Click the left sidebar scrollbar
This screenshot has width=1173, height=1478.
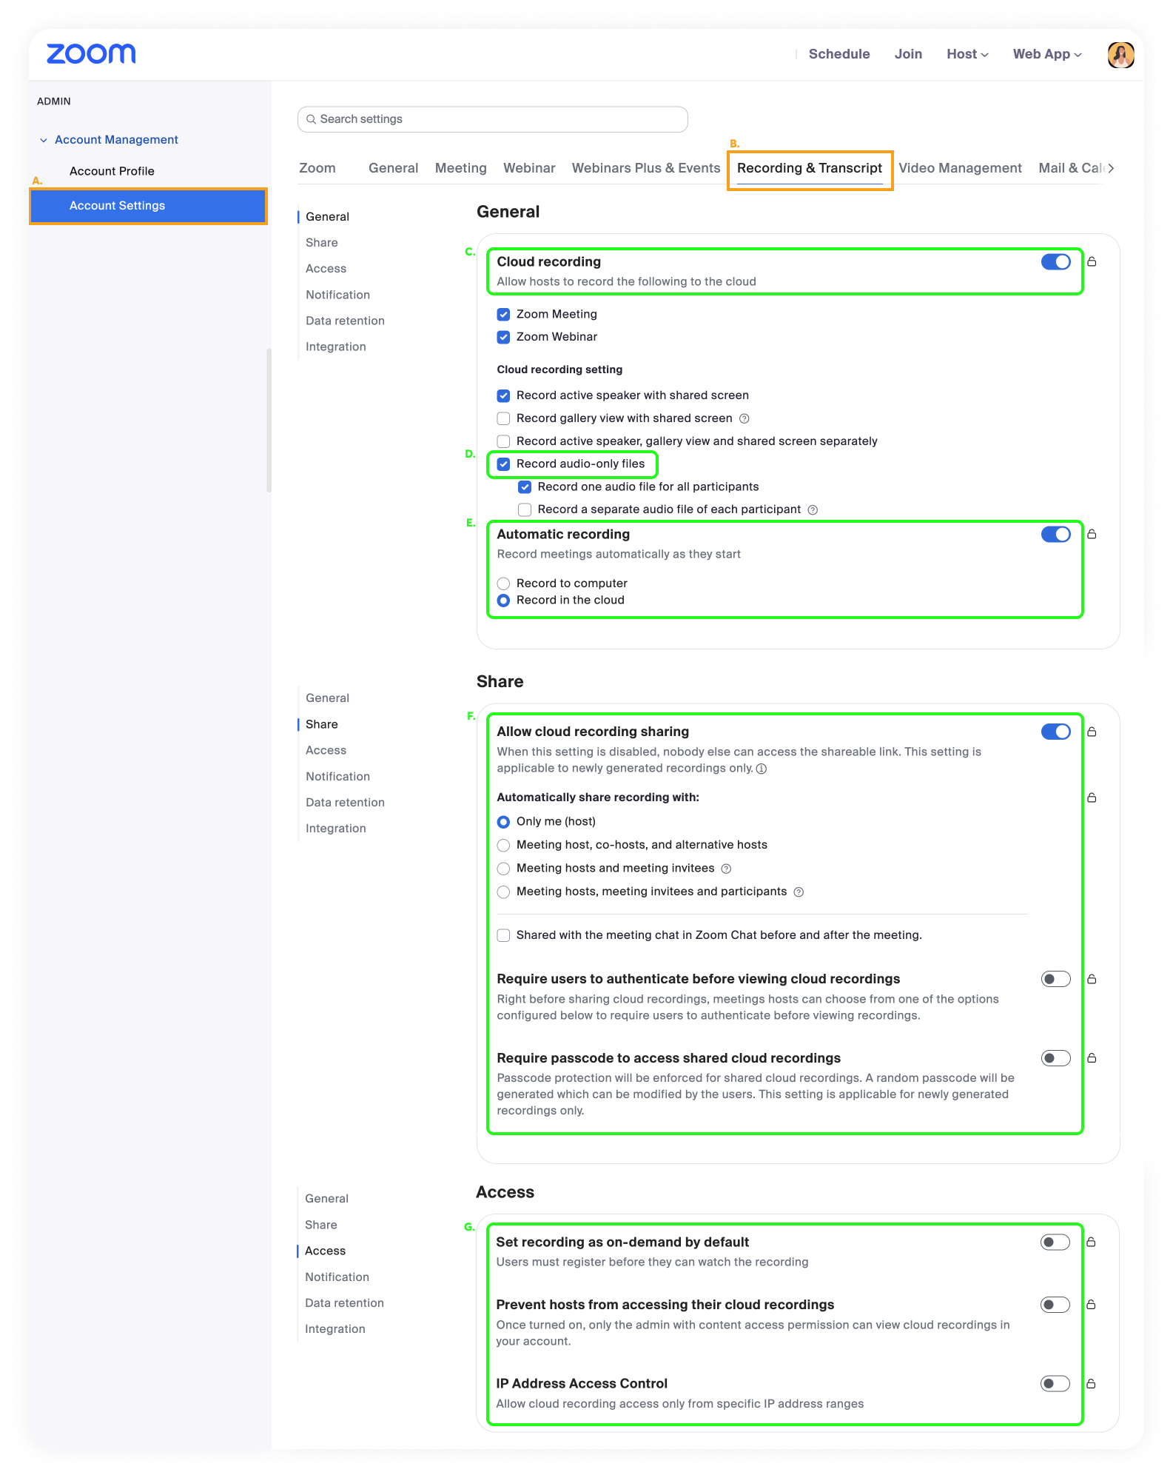[269, 420]
